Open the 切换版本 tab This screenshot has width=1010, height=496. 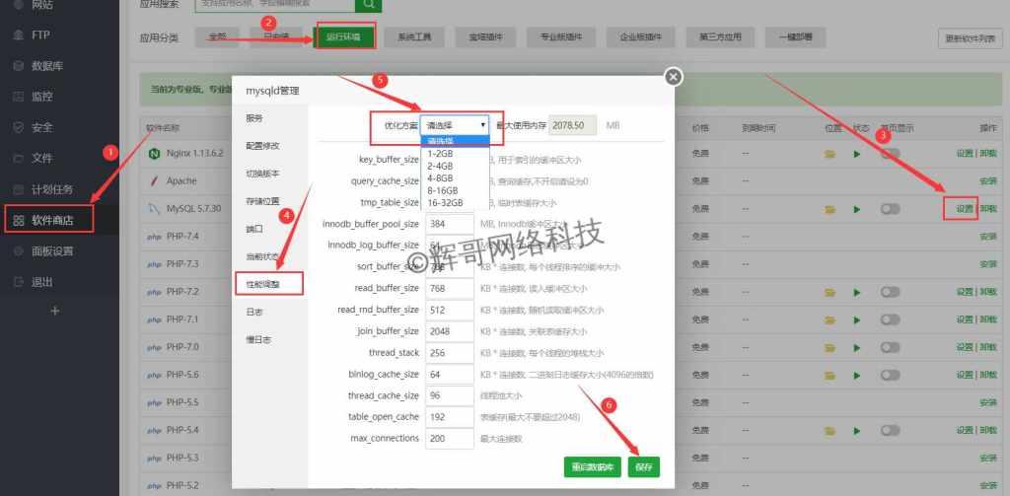tap(269, 174)
